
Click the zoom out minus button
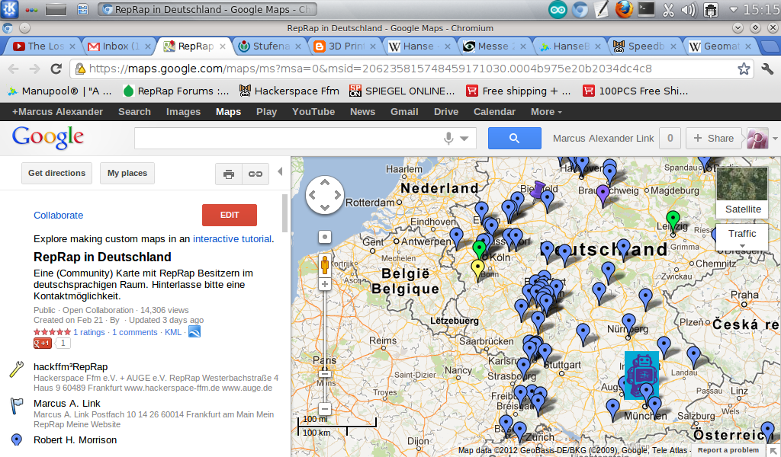point(325,408)
